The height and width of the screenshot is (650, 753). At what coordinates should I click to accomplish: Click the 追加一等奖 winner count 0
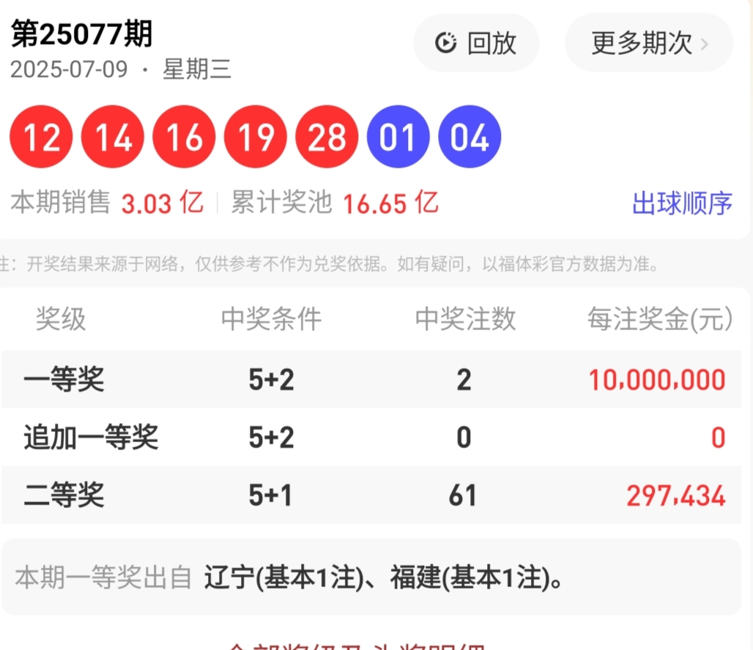click(x=464, y=437)
